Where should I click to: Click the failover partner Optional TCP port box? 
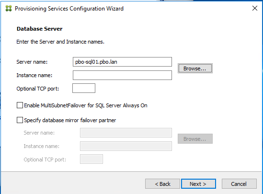[x=91, y=159]
